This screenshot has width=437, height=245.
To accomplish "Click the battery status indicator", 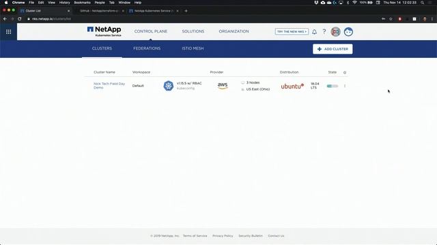I will [x=366, y=3].
